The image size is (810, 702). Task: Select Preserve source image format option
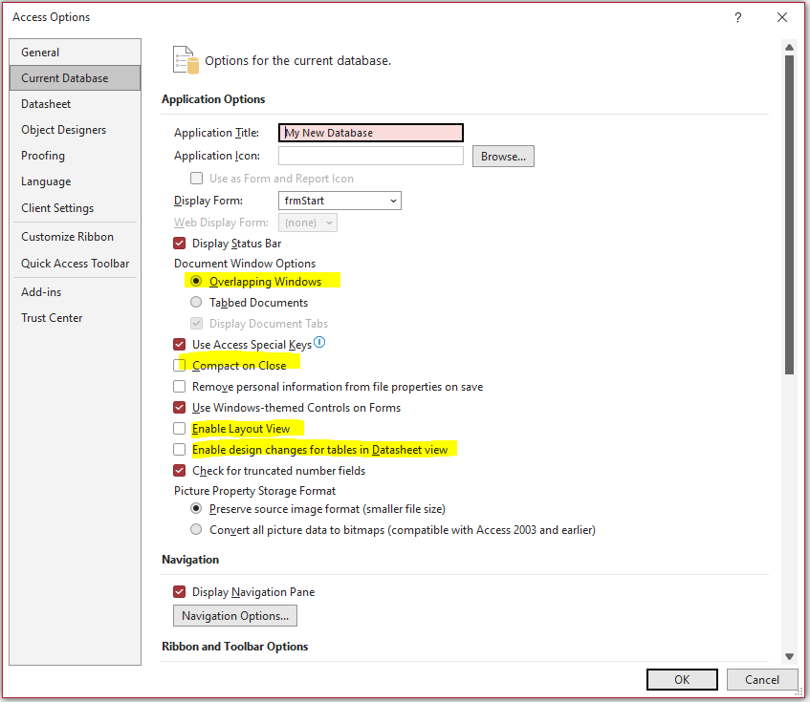click(x=196, y=509)
